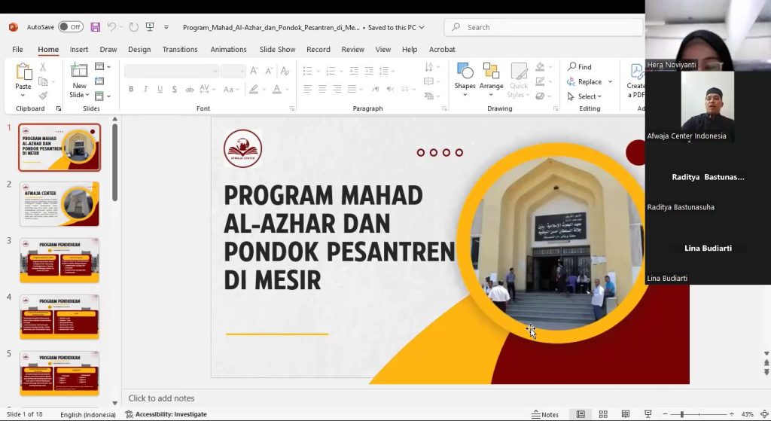Switch to the Insert tab
Screen dimensions: 771x421
(78, 49)
